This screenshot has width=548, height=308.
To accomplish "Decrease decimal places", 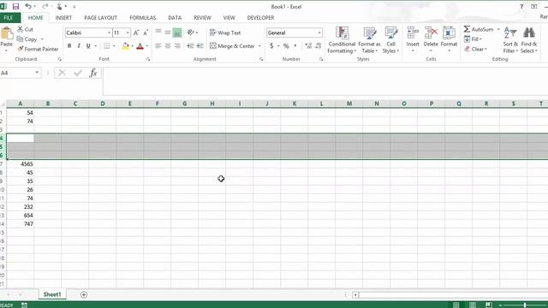I will point(318,45).
